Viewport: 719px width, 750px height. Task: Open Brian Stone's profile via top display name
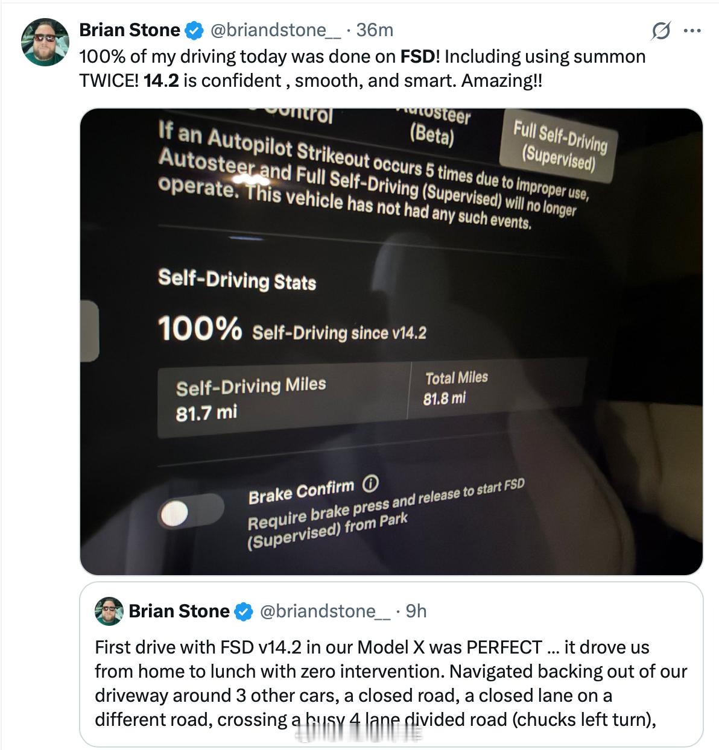coord(130,30)
